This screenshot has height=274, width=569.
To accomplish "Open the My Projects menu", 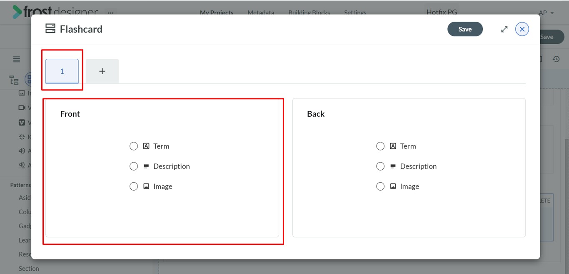I will tap(216, 13).
